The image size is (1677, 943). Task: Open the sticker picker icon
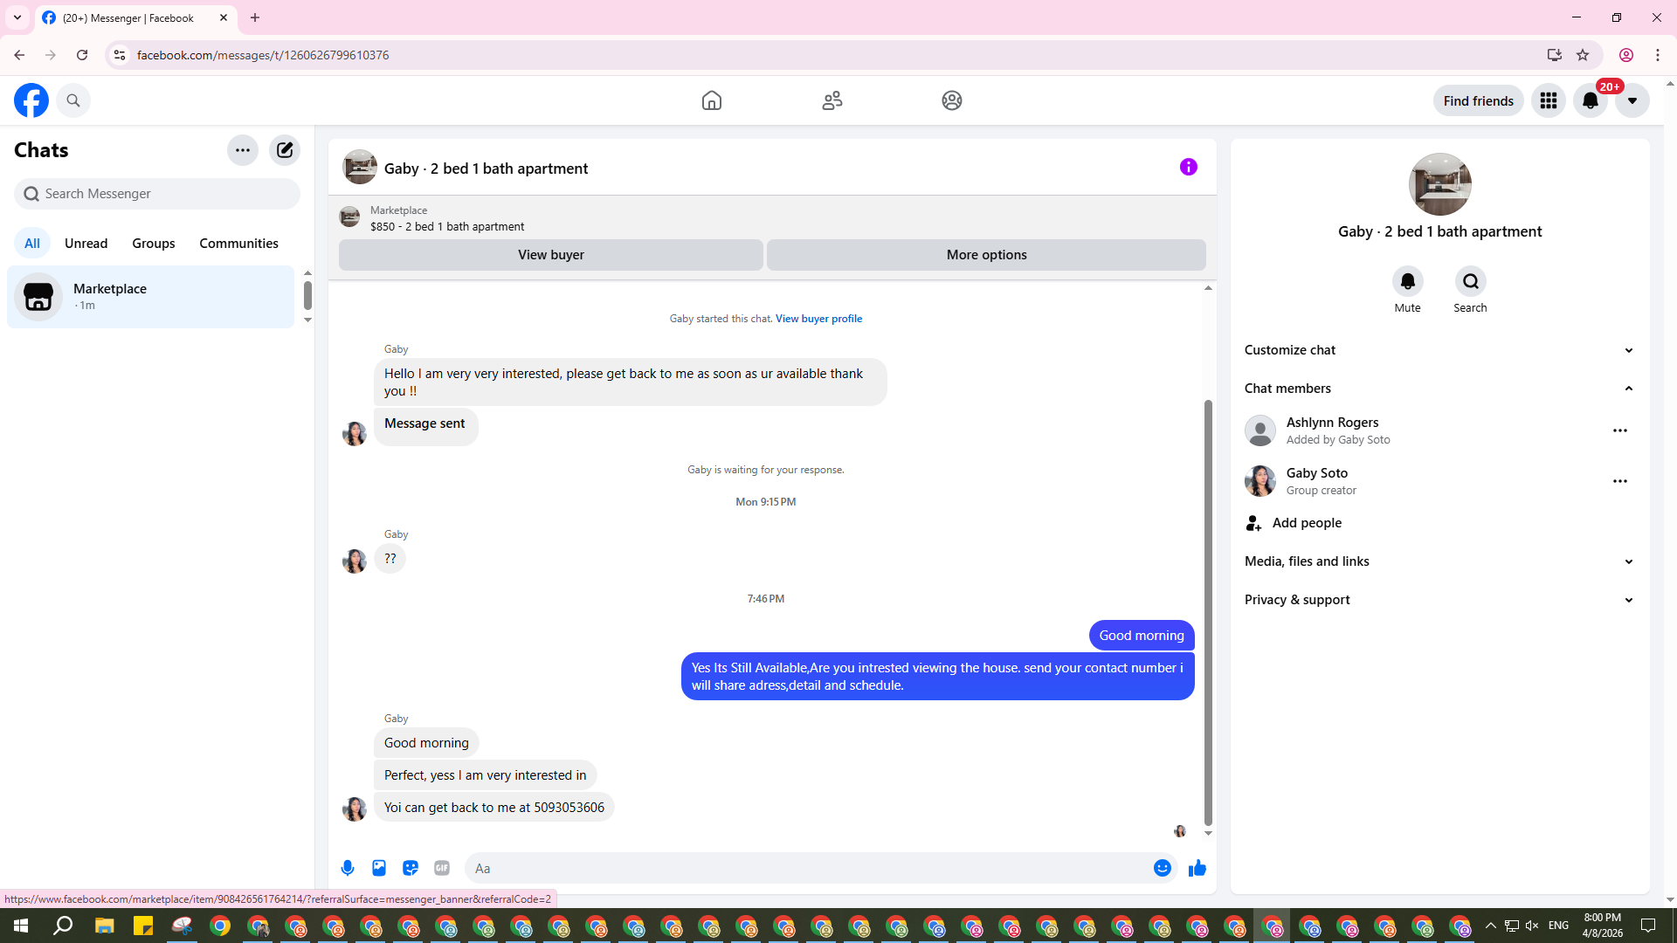tap(411, 868)
